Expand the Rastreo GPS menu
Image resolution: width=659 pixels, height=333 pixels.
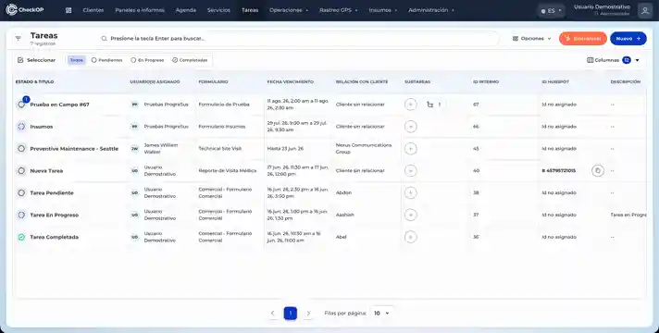[x=339, y=10]
